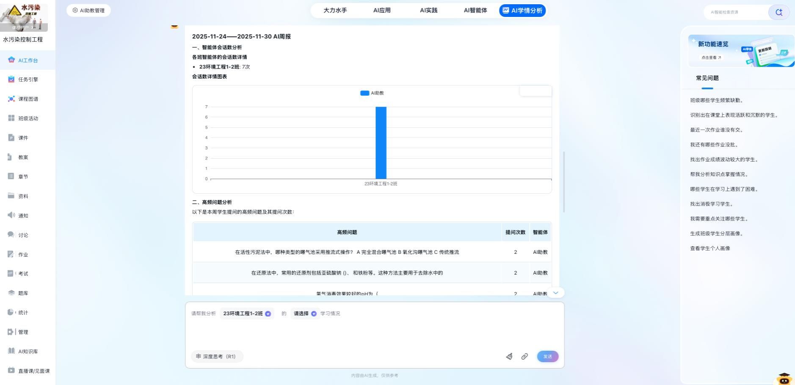
Task: Click the scroll-down chevron button
Action: pos(555,293)
